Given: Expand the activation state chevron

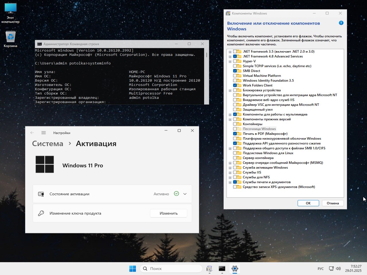Looking at the screenshot, I should [x=185, y=194].
